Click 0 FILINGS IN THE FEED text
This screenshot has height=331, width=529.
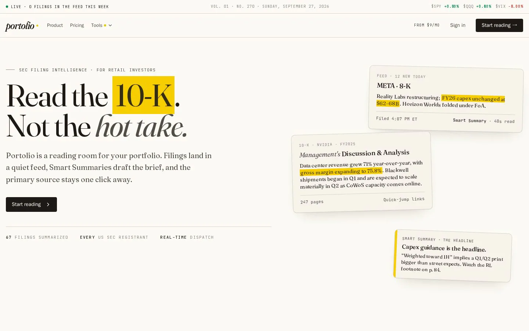point(69,7)
